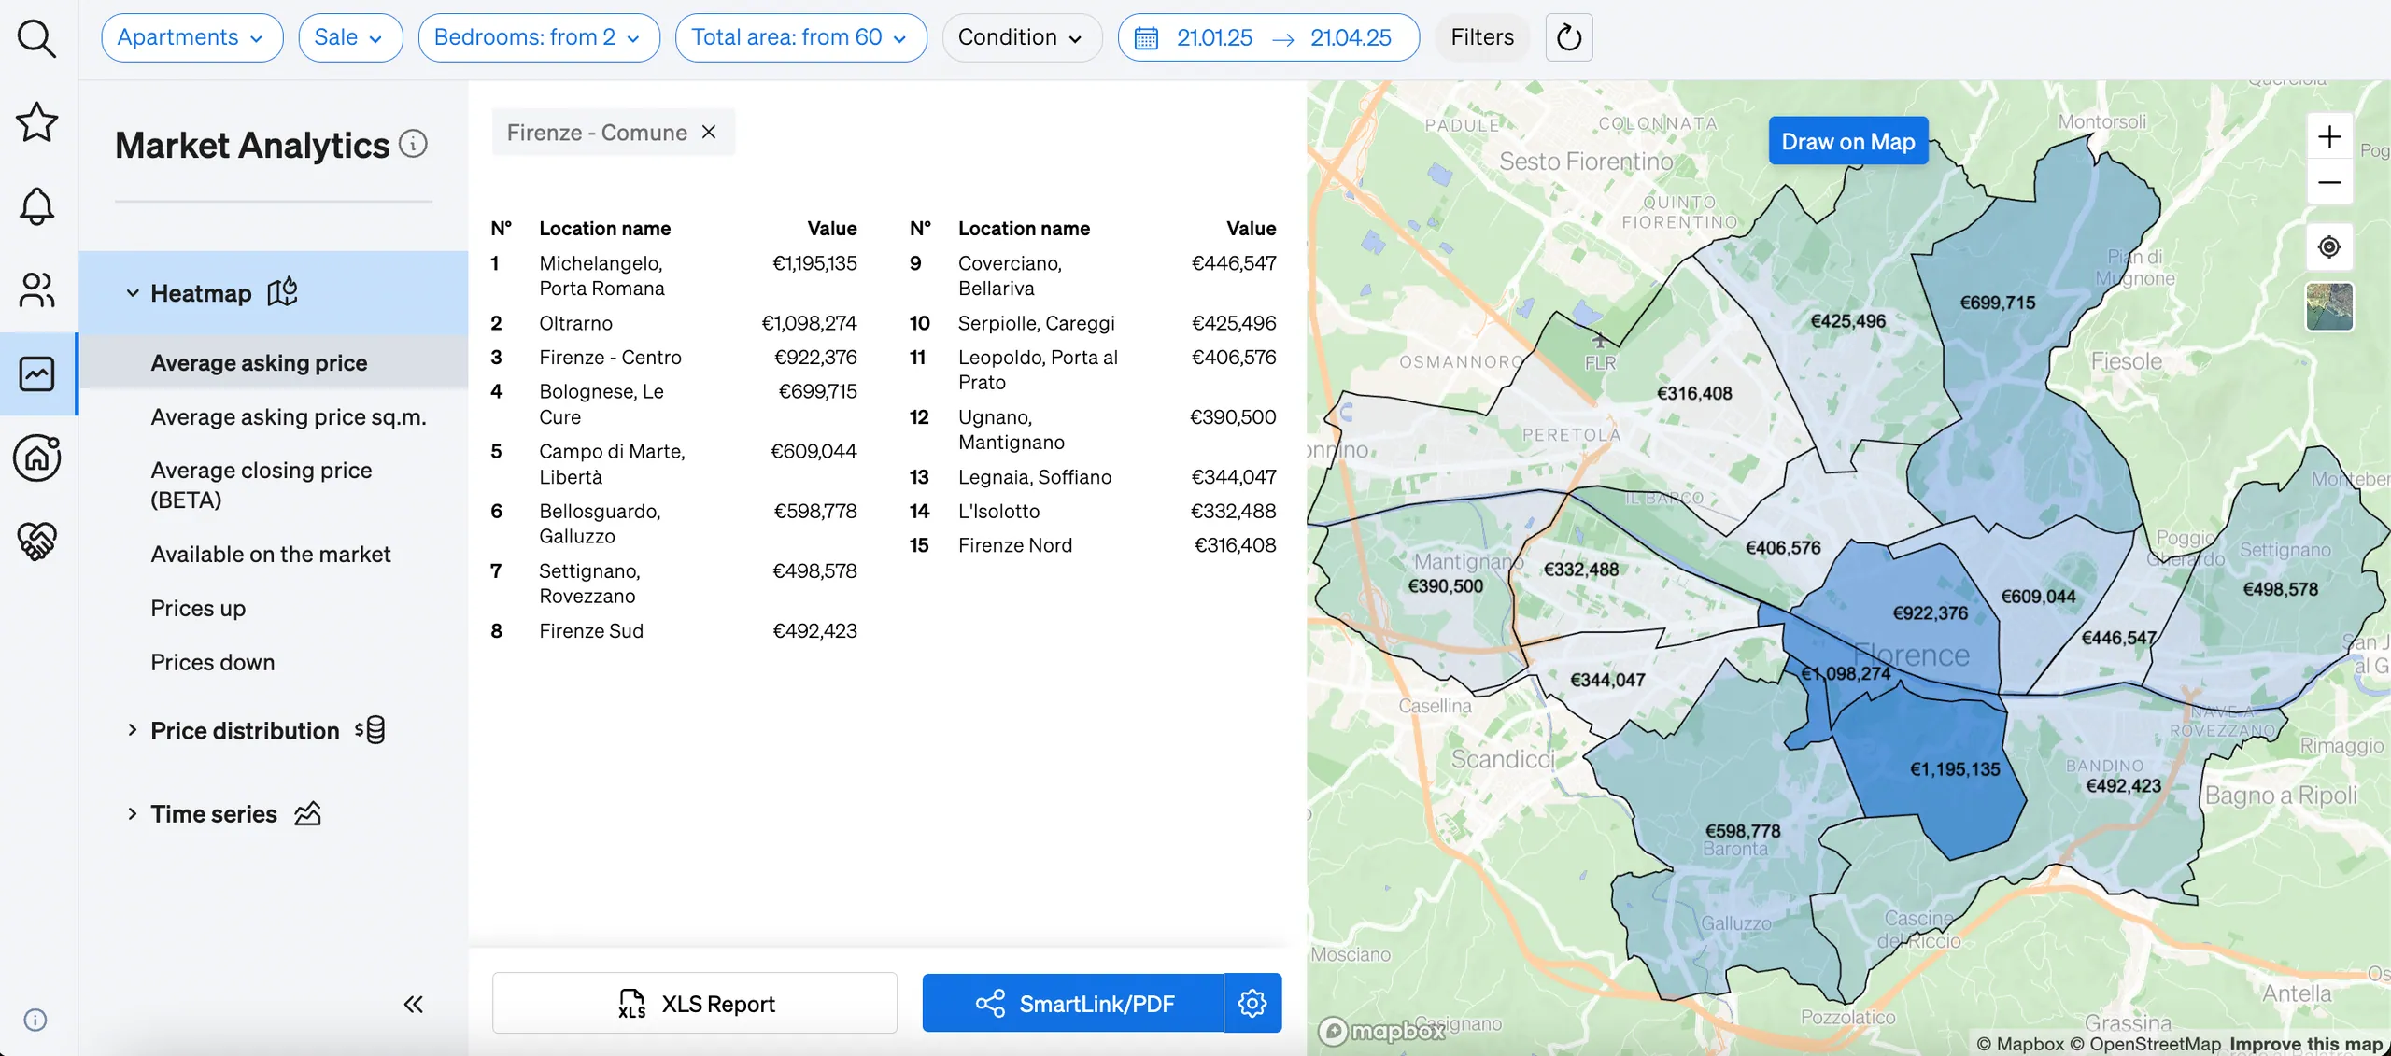The width and height of the screenshot is (2391, 1056).
Task: Open the Condition dropdown
Action: click(1022, 37)
